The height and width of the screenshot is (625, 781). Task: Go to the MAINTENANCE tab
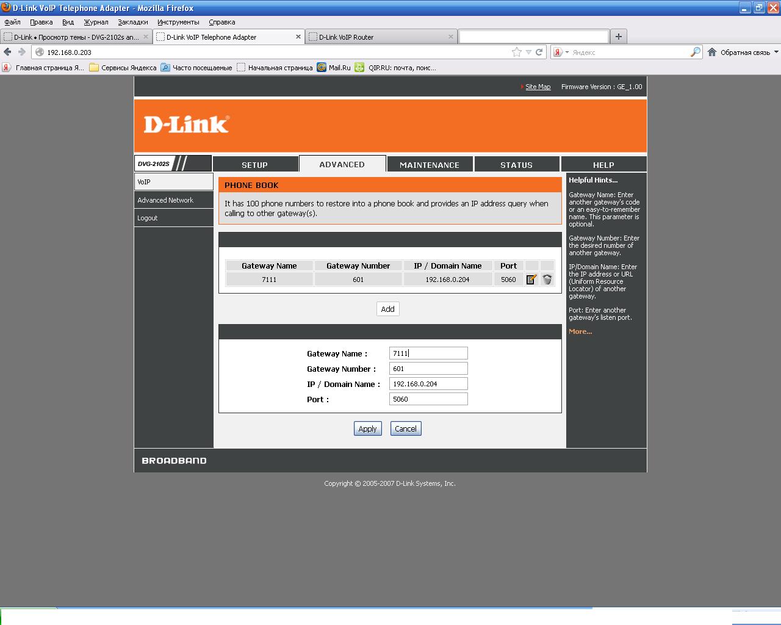coord(430,165)
